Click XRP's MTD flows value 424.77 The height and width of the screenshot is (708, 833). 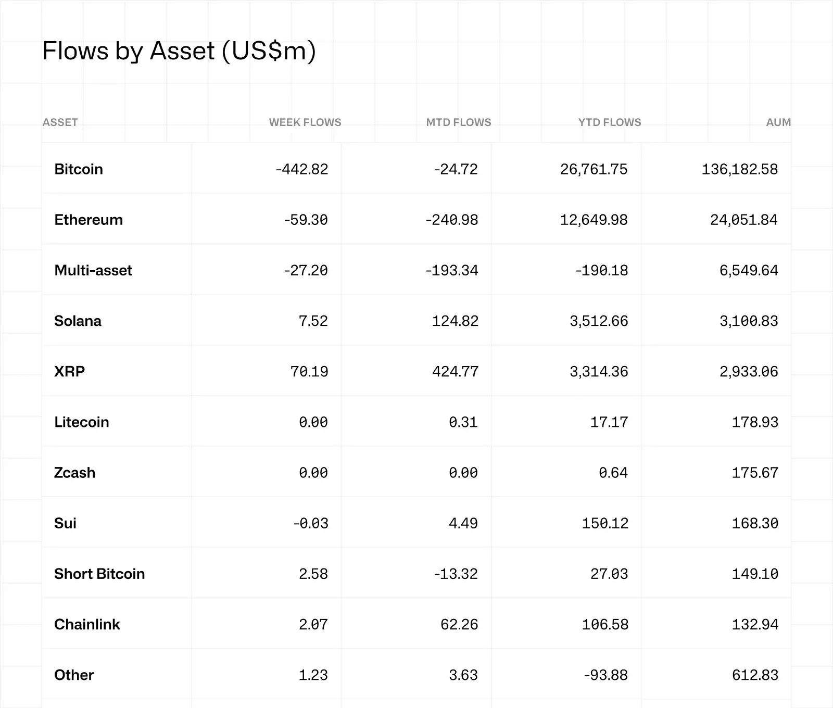(455, 371)
